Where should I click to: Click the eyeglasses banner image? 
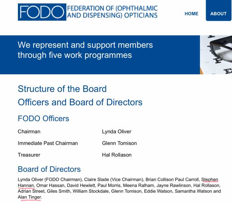[216, 55]
